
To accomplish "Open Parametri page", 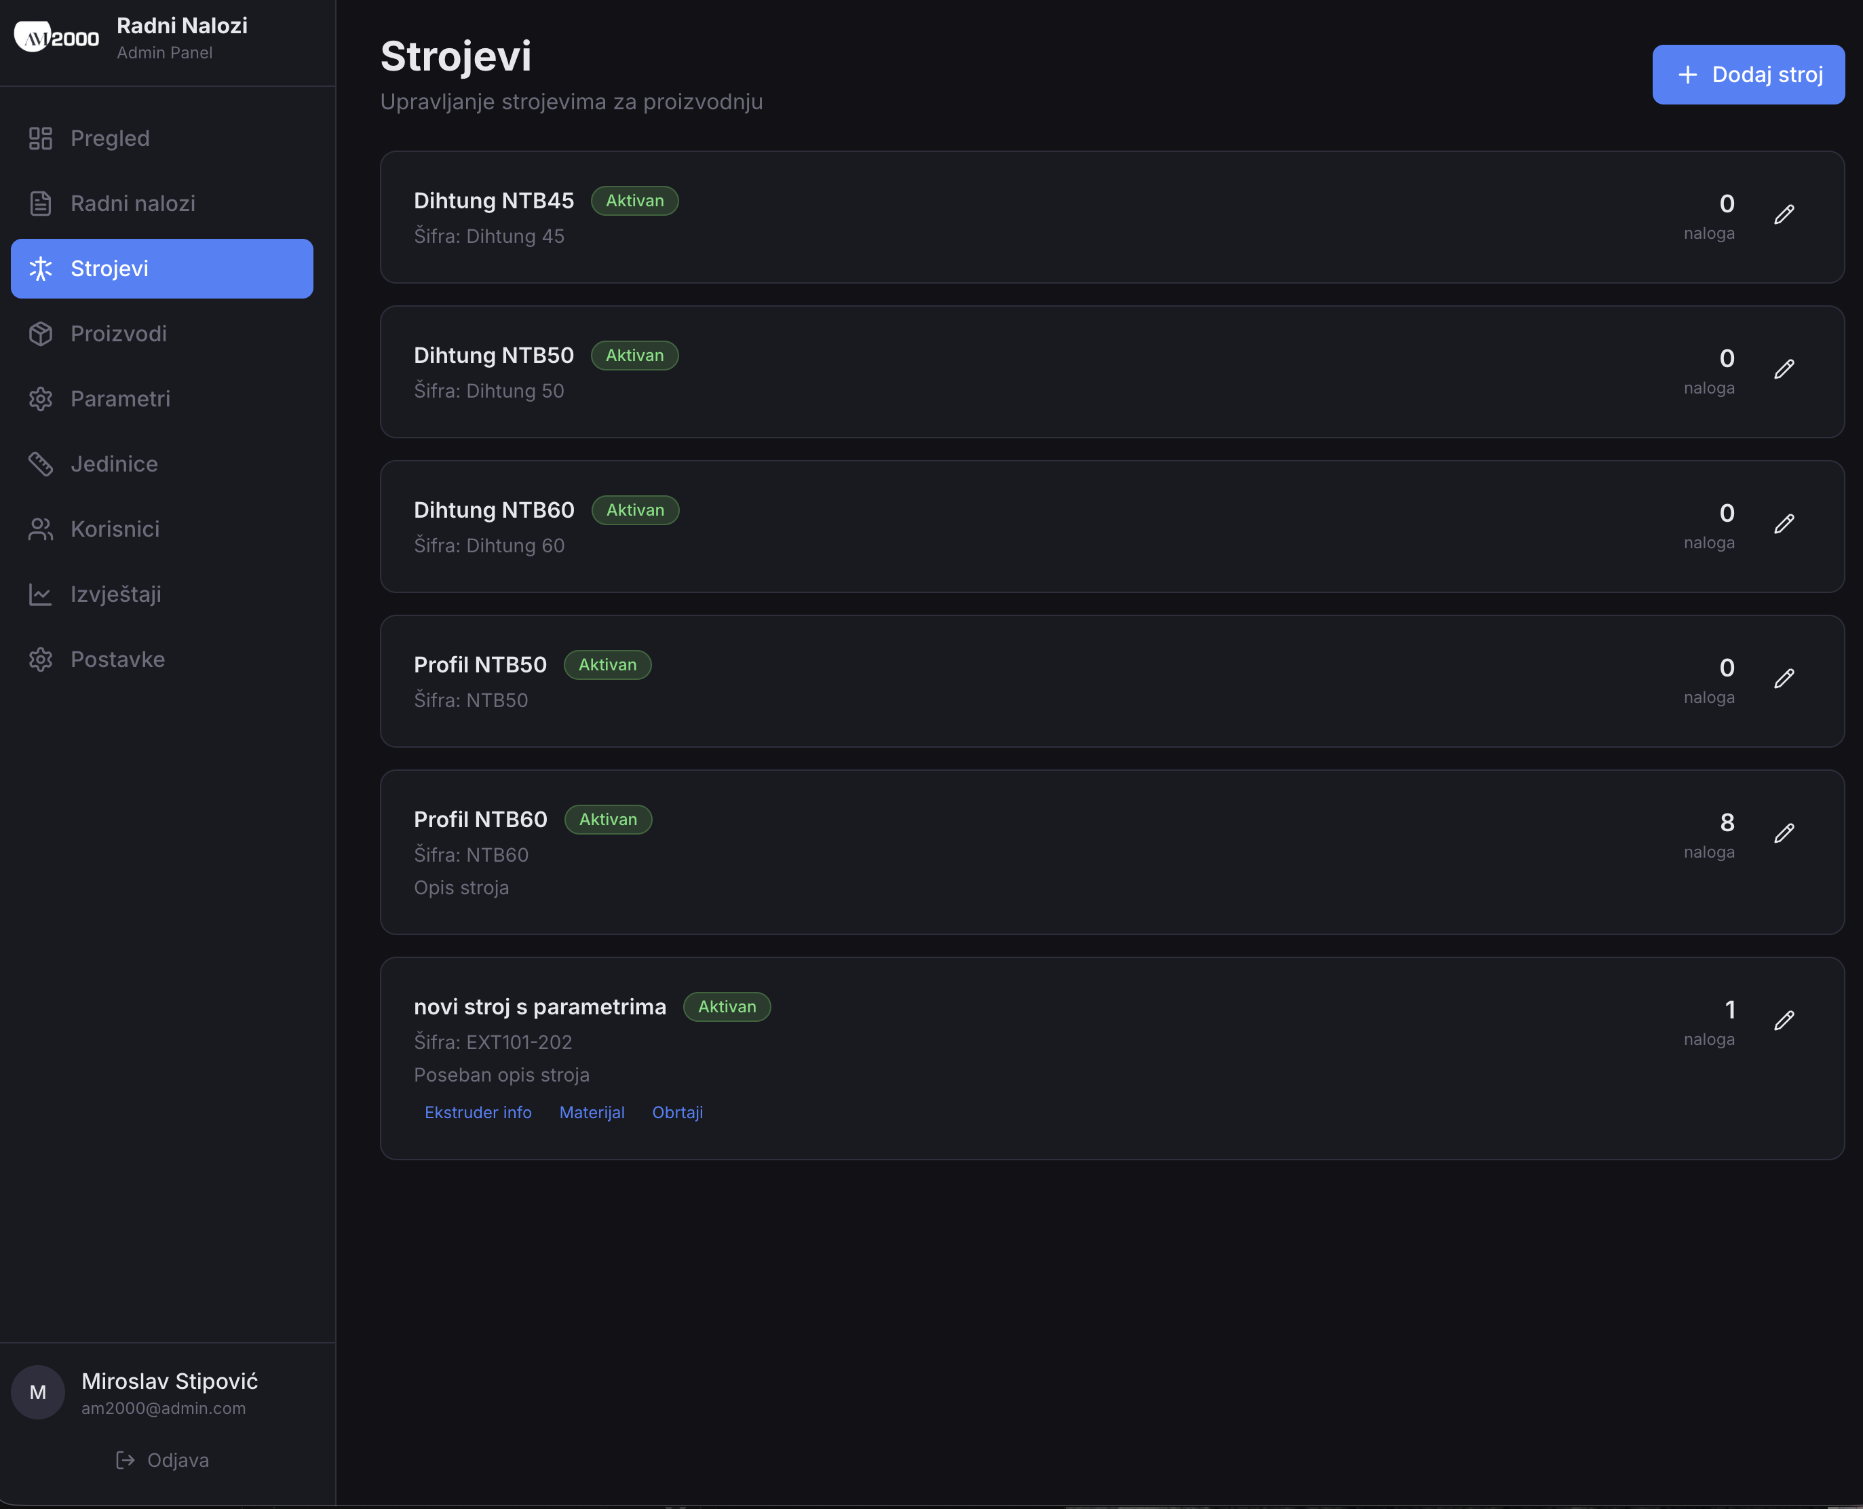I will click(120, 399).
